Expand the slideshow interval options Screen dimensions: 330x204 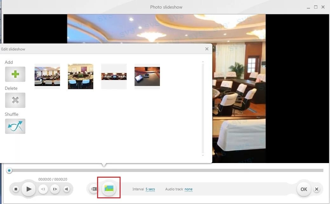[150, 189]
